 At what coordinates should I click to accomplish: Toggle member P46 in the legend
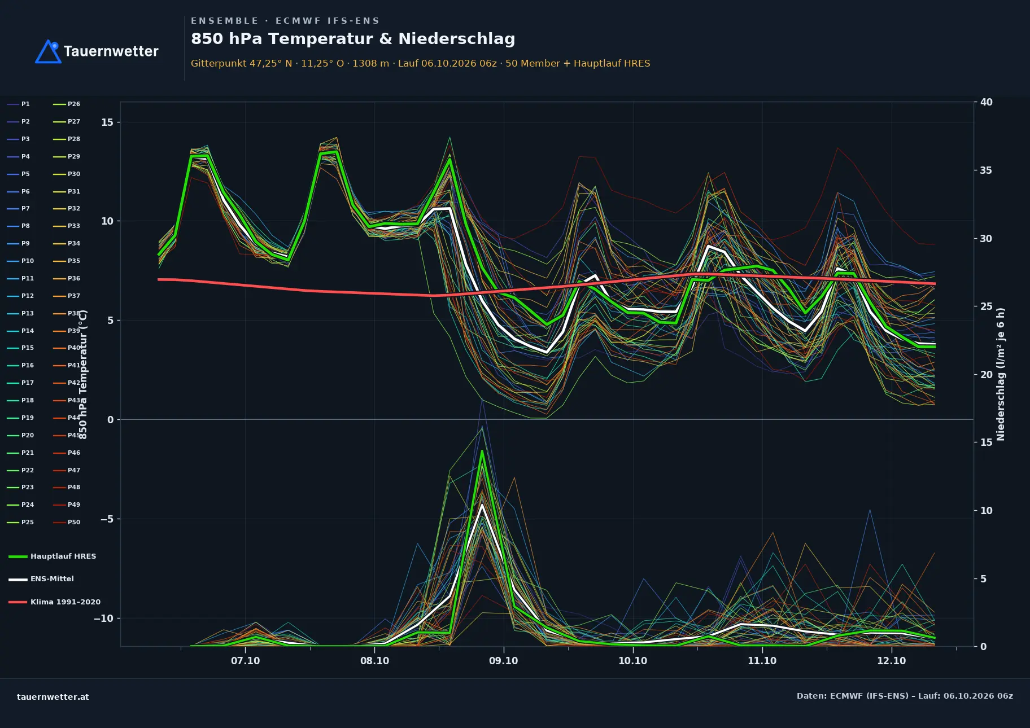click(x=67, y=453)
